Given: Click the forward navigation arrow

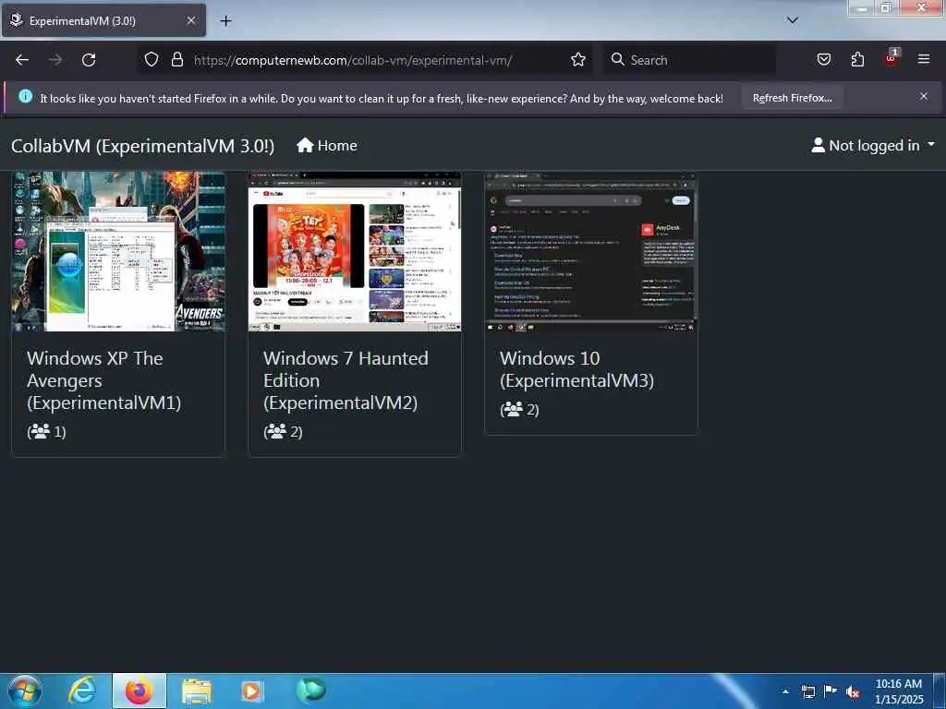Looking at the screenshot, I should coord(55,60).
